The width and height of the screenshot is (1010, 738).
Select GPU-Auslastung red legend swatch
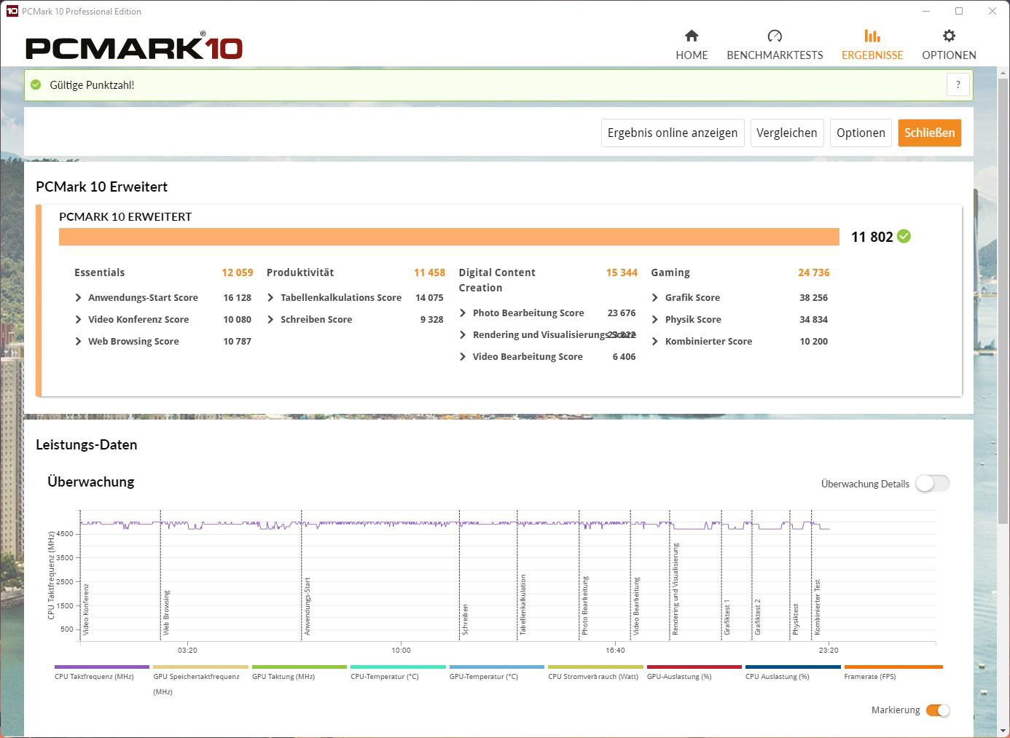[x=694, y=667]
